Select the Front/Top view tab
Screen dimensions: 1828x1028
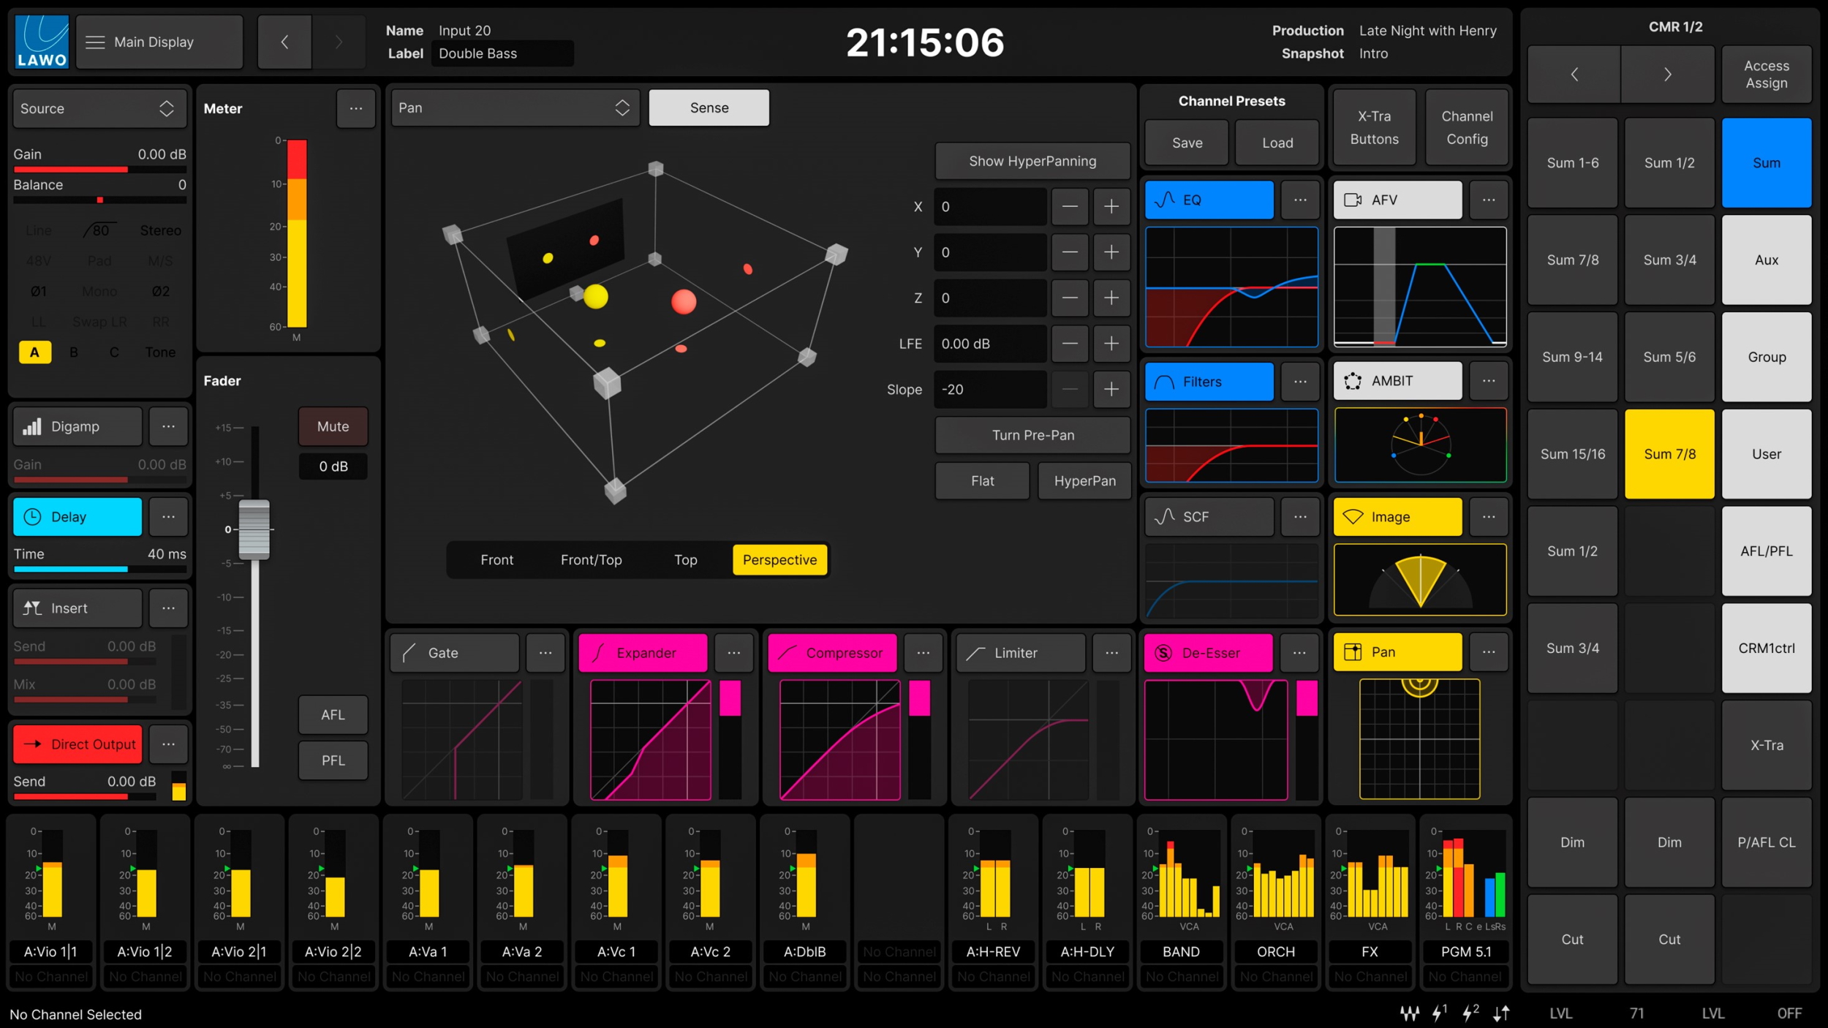click(591, 560)
